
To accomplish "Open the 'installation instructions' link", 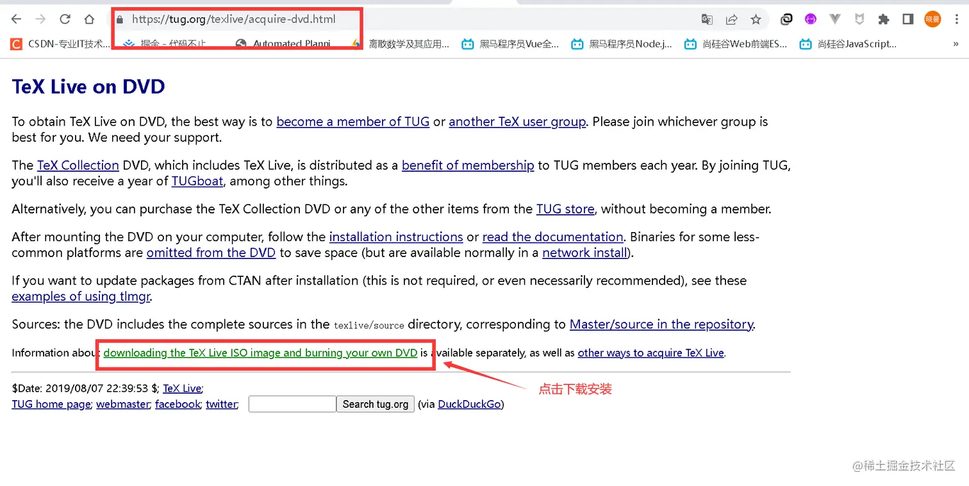I will pos(396,237).
